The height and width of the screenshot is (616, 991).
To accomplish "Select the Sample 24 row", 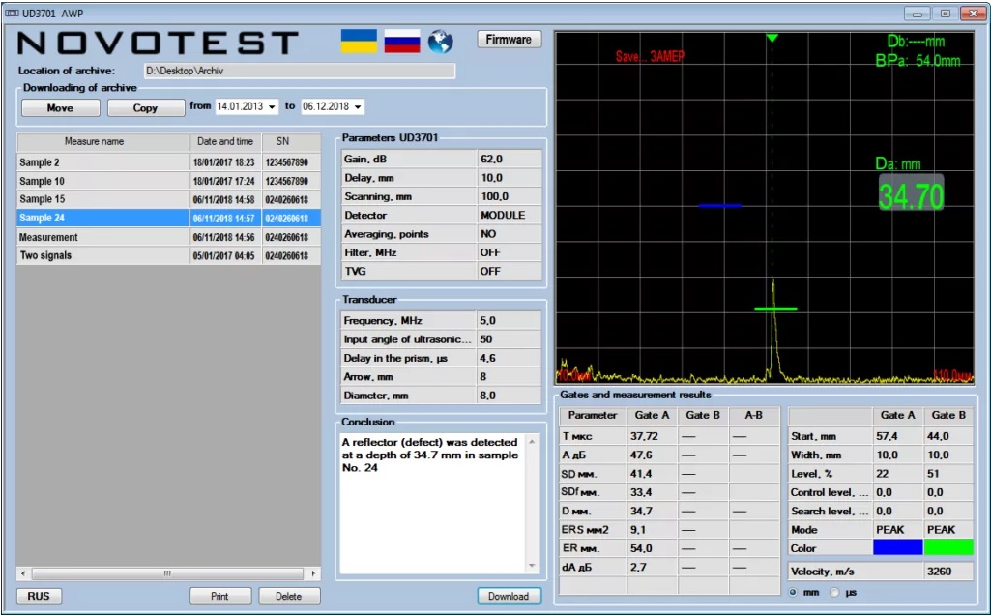I will pos(169,219).
